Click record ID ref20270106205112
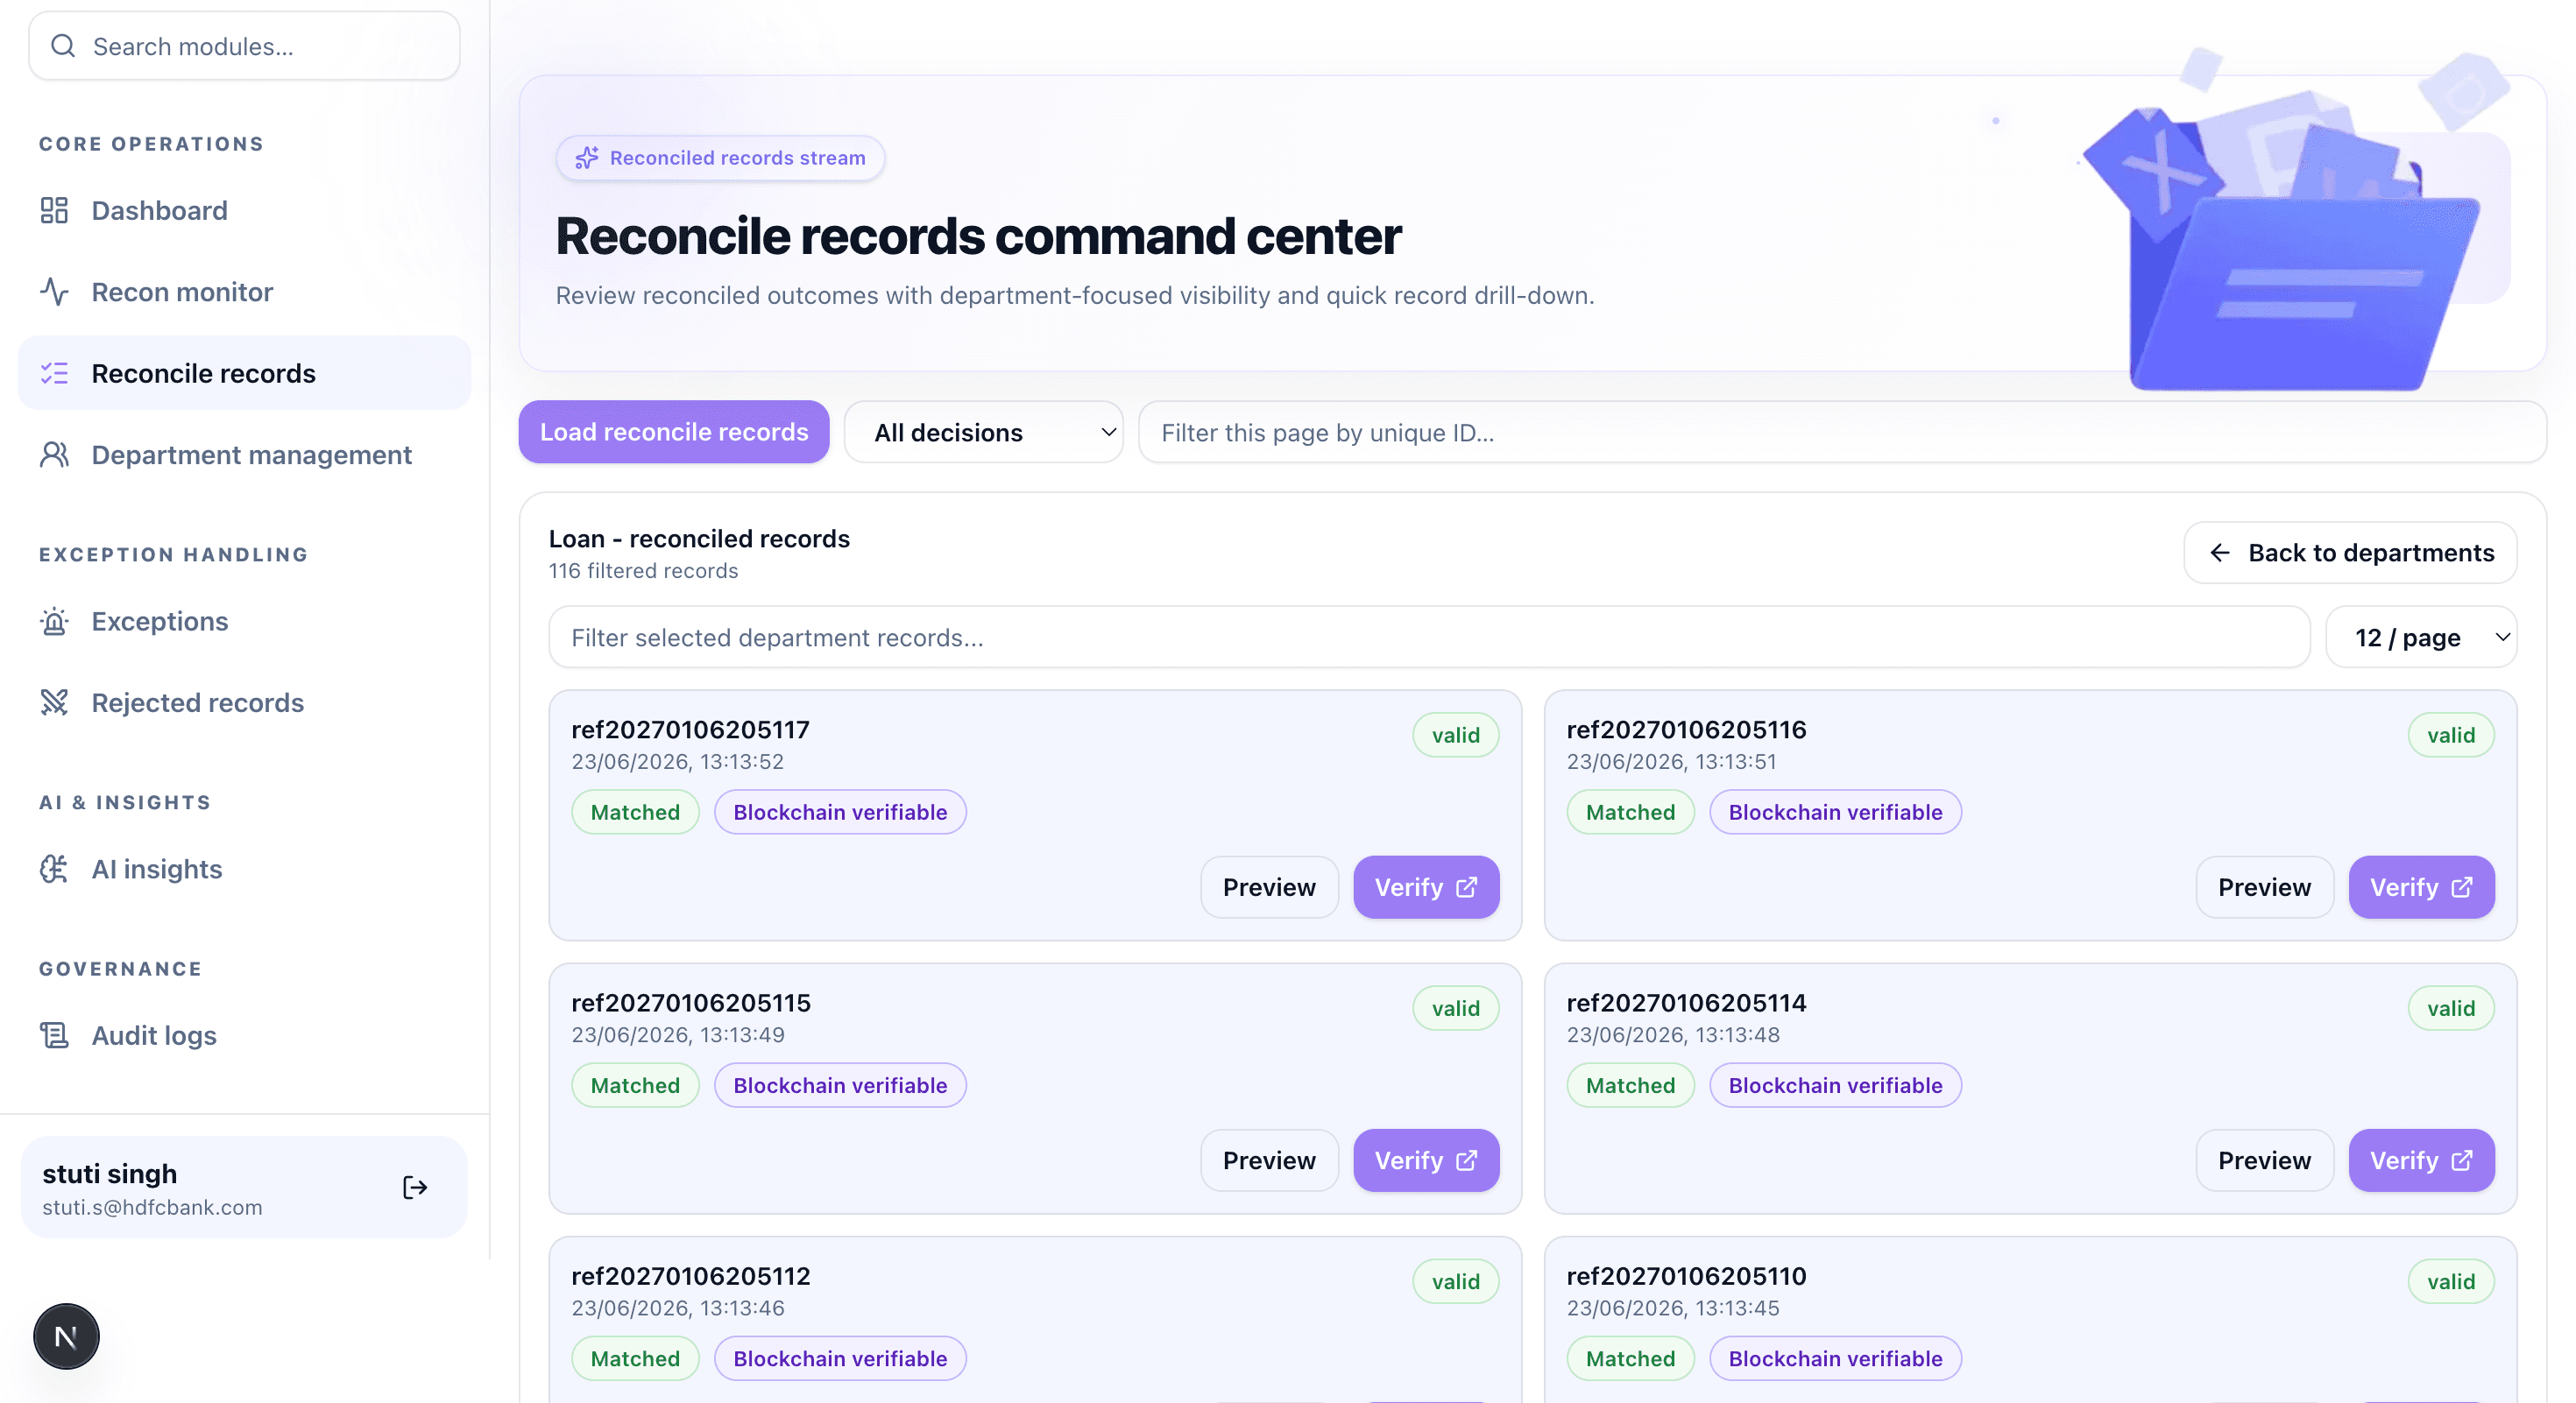Image resolution: width=2576 pixels, height=1403 pixels. click(x=691, y=1276)
